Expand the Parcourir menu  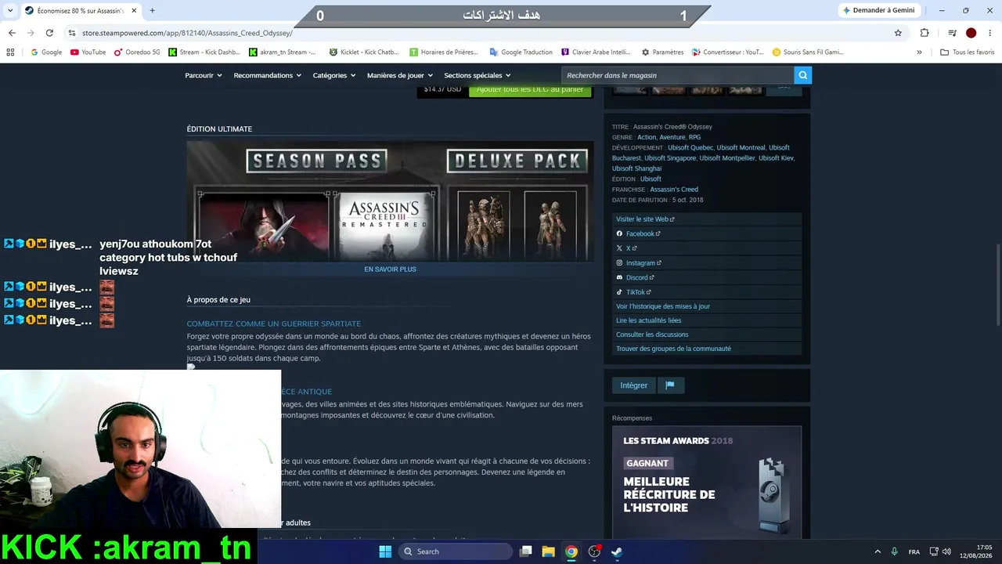click(204, 75)
